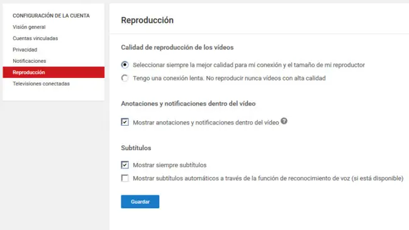Image resolution: width=409 pixels, height=230 pixels.
Task: Toggle the Mostrar siempre subtítulos checkbox
Action: [125, 165]
